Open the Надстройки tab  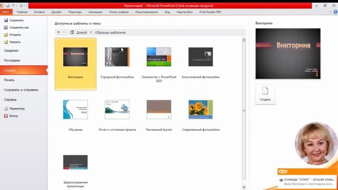tap(184, 12)
